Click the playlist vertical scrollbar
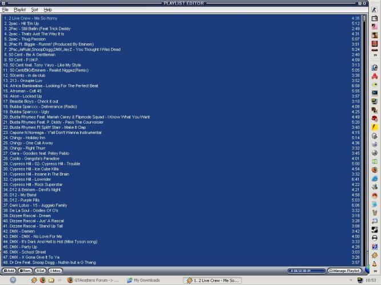This screenshot has height=285, width=381. [367, 142]
